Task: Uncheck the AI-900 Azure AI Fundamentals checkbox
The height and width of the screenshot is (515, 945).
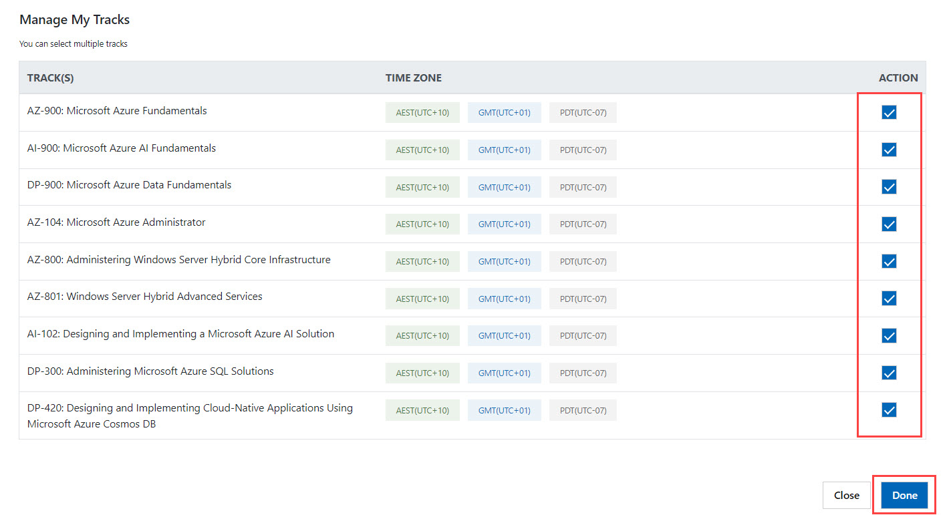Action: 889,150
